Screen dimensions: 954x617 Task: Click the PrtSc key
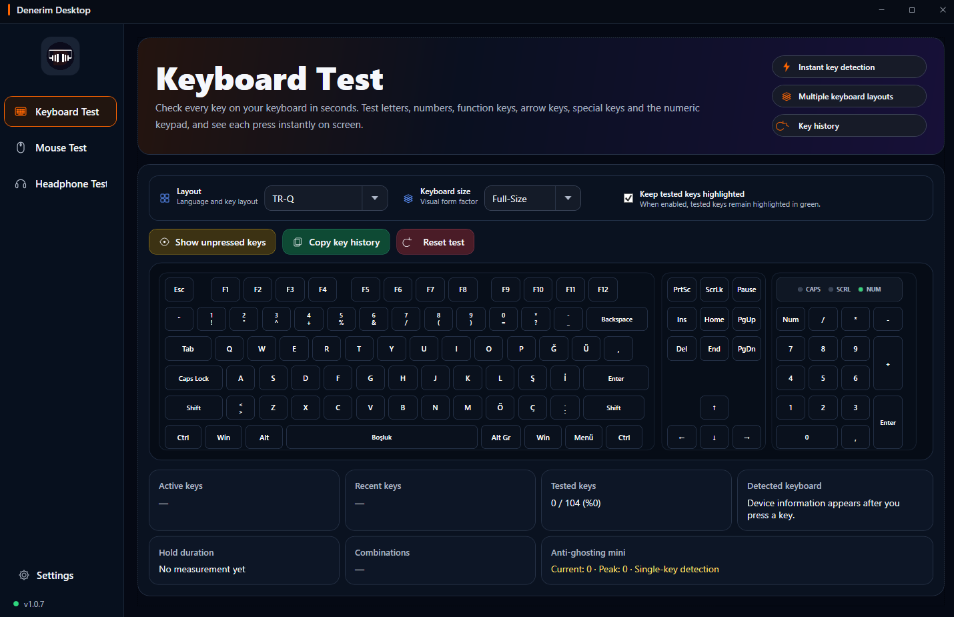tap(682, 289)
